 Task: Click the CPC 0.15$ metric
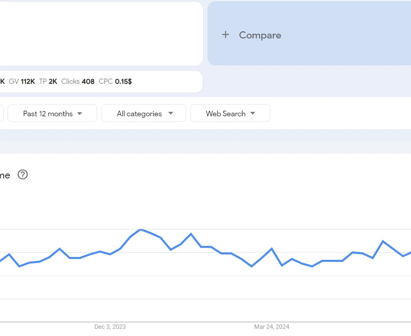click(115, 81)
